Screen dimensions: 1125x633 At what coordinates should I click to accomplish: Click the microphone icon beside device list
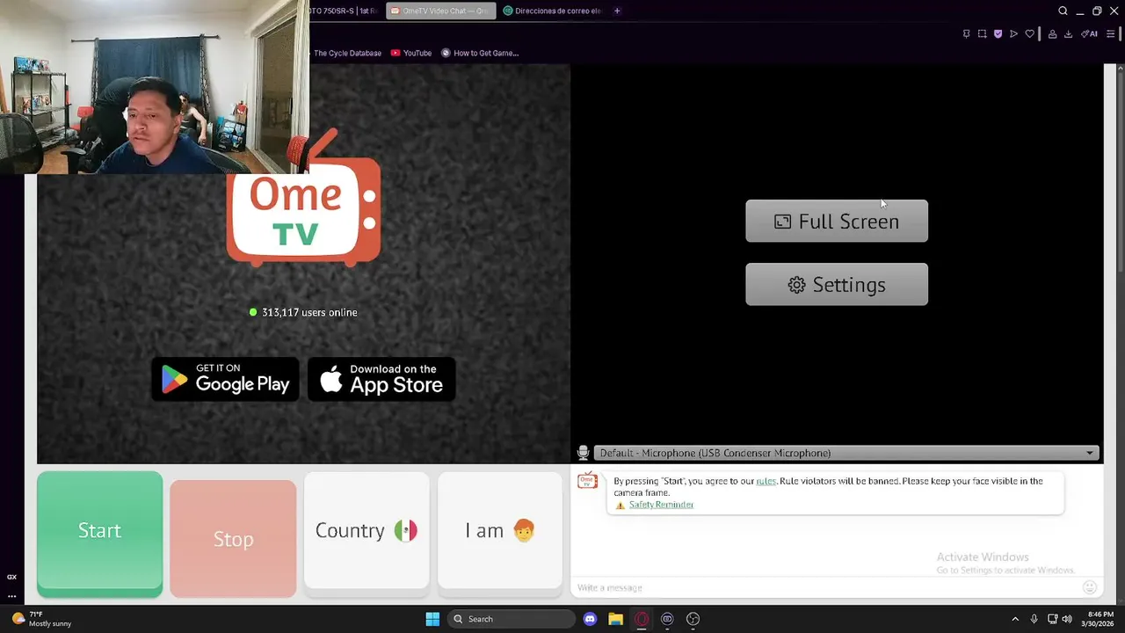tap(583, 453)
